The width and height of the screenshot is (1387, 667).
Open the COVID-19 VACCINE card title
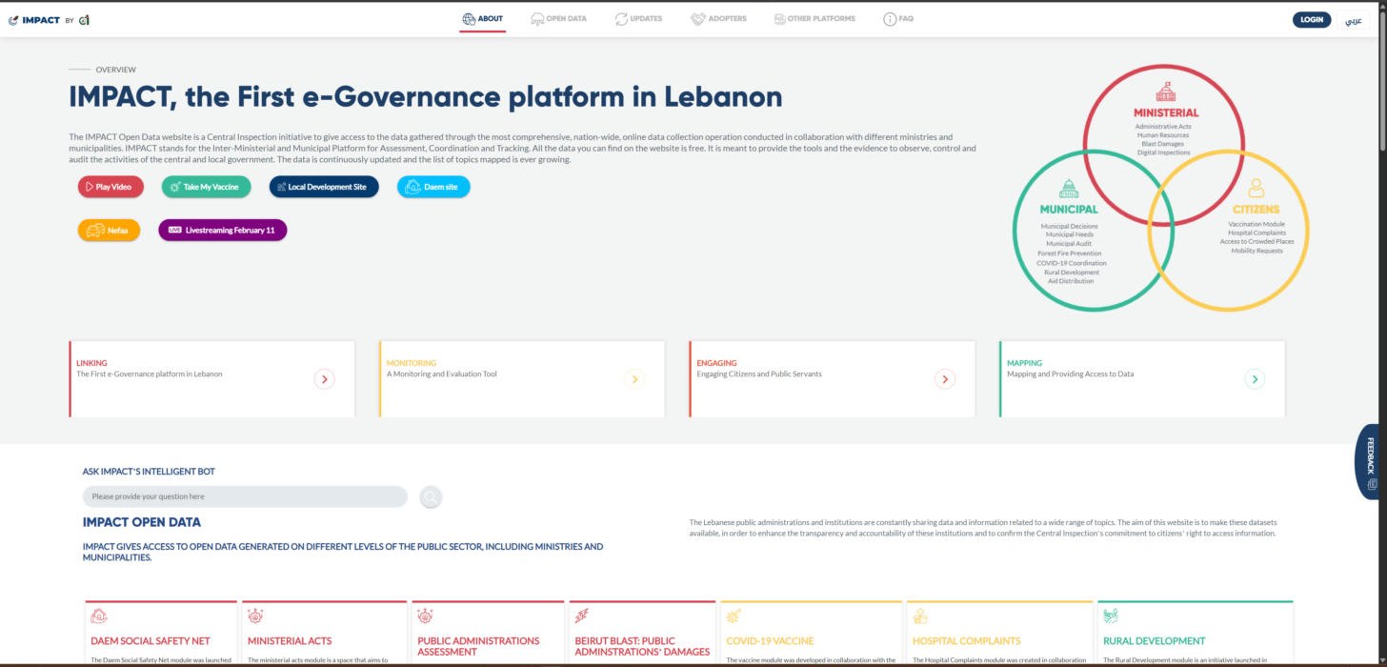(770, 641)
